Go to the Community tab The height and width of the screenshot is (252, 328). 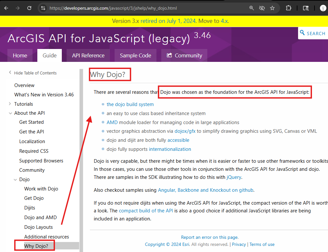coord(184,55)
